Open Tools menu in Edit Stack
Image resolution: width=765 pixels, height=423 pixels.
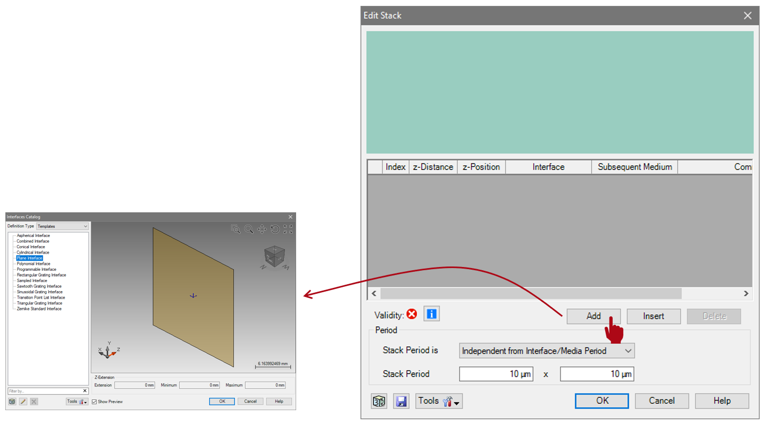tap(439, 401)
